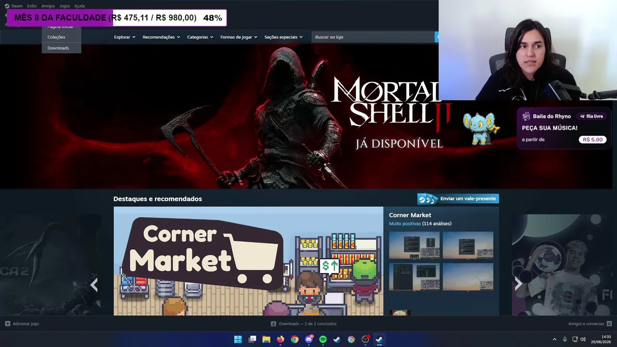
Task: Focus the Buscar na loja search field
Action: click(373, 37)
